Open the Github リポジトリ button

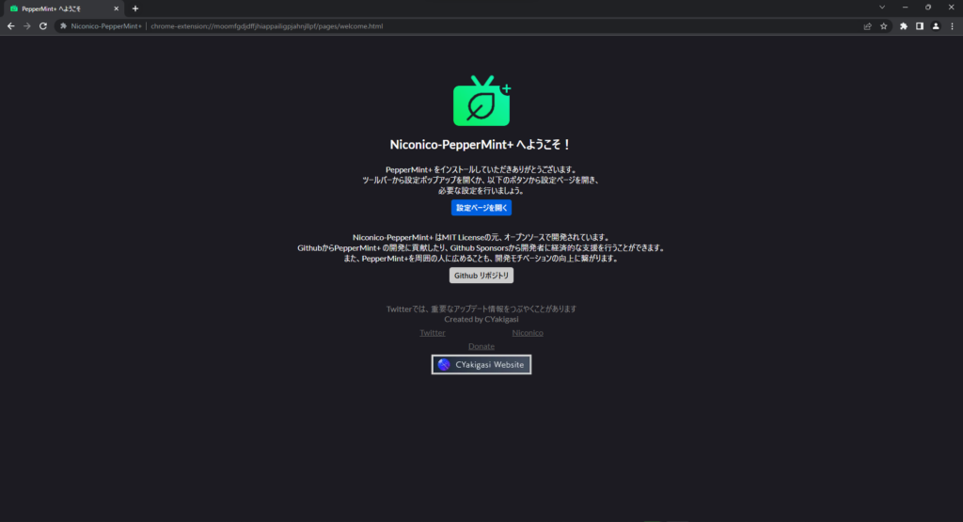coord(481,276)
